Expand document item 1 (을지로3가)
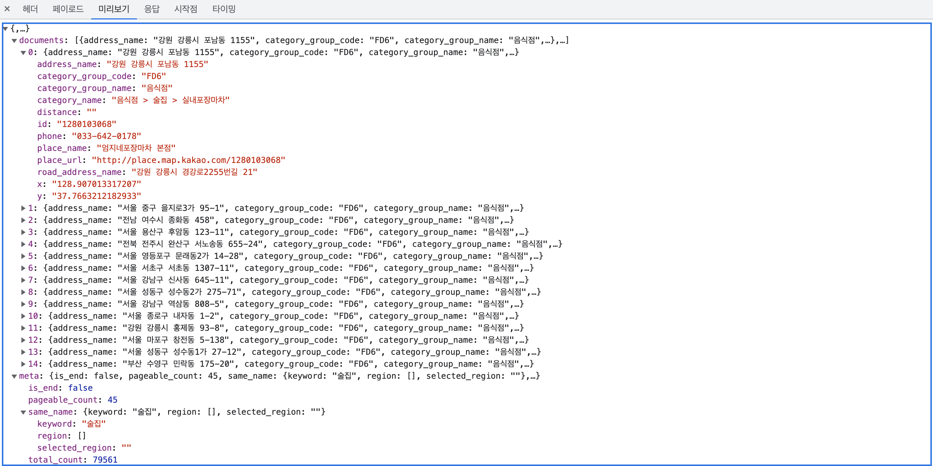Image resolution: width=933 pixels, height=466 pixels. (23, 208)
